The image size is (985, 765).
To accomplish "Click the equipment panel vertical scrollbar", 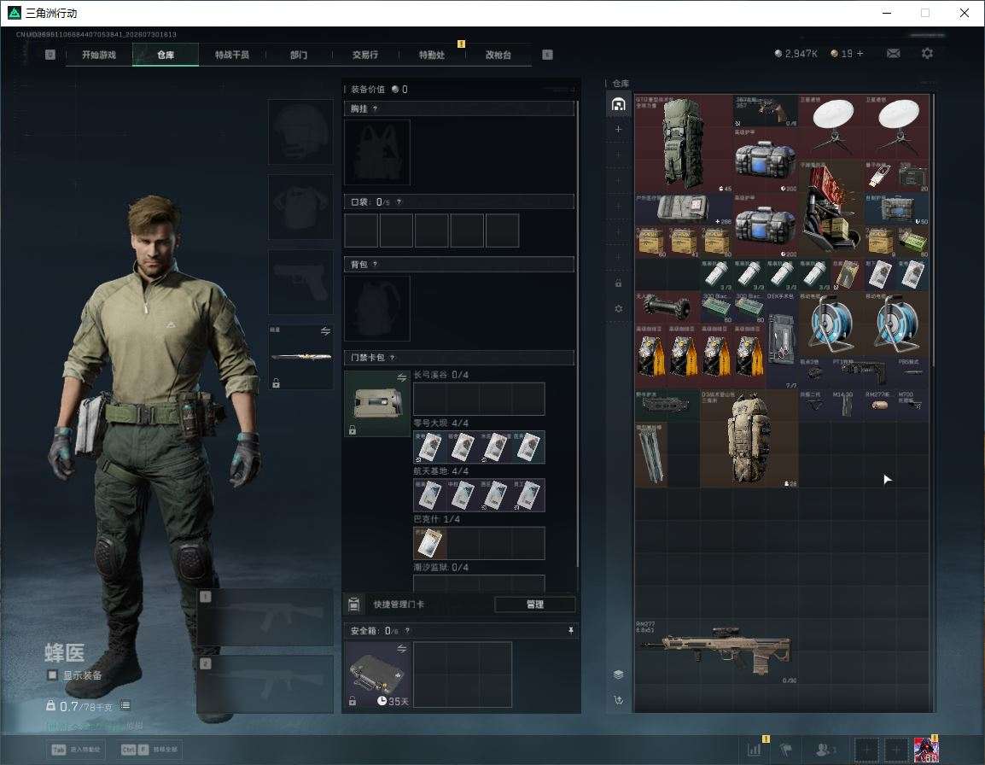I will 577,333.
